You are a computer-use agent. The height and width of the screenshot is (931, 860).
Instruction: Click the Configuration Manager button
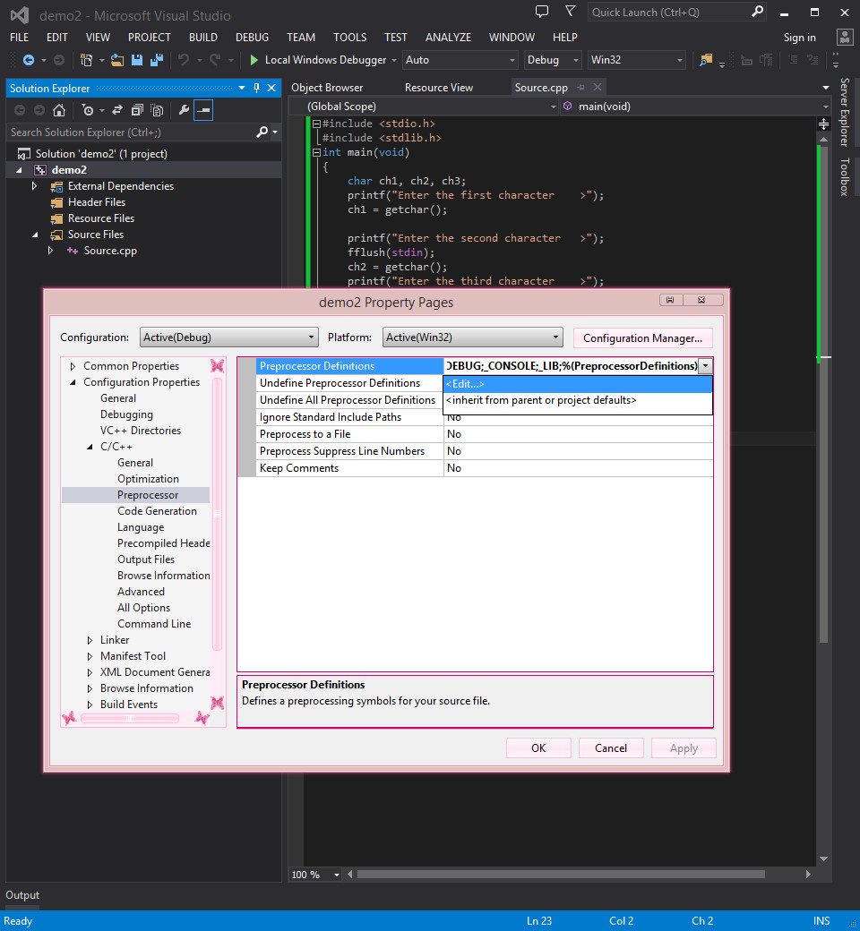pyautogui.click(x=642, y=337)
